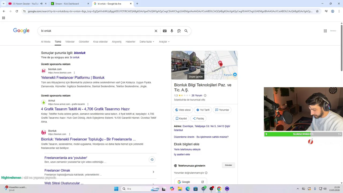
Task: Select the Kısa videolar search tab
Action: pyautogui.click(x=100, y=42)
